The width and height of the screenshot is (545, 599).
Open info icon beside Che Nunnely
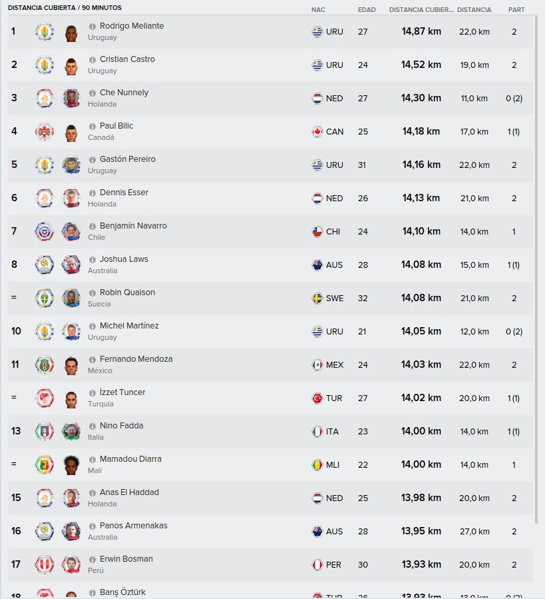point(92,93)
